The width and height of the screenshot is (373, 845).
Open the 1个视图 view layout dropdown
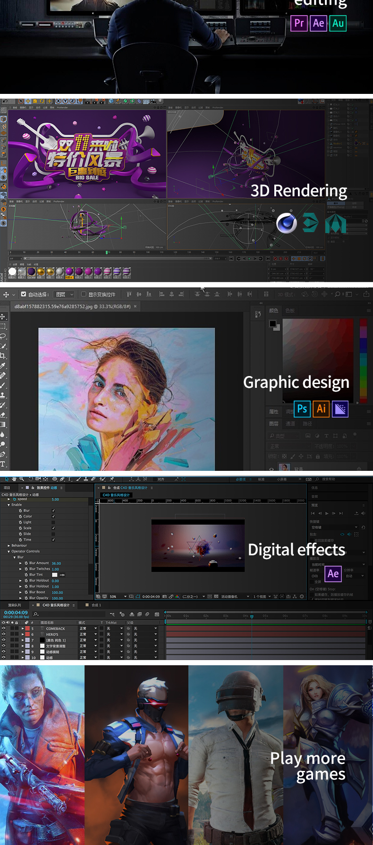click(x=262, y=596)
